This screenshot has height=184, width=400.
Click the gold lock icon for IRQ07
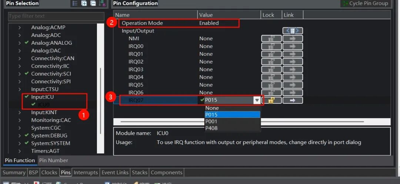[x=271, y=100]
